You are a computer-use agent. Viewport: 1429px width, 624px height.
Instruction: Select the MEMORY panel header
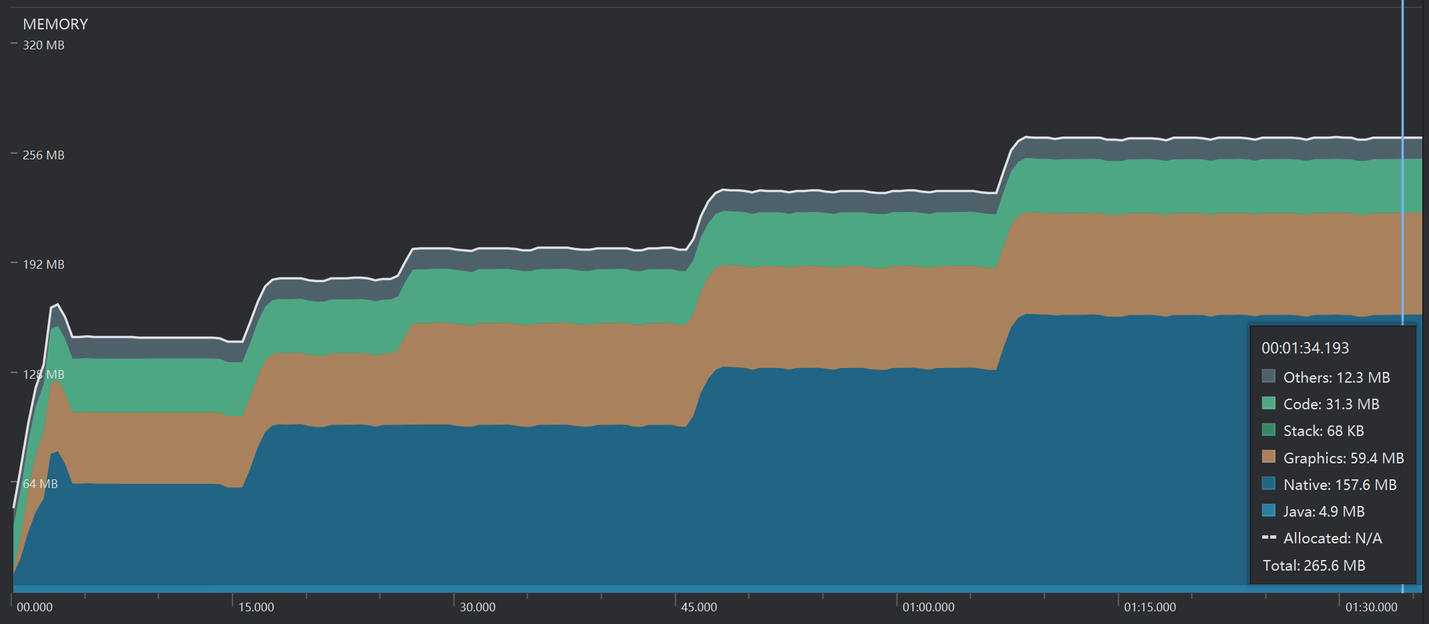[56, 23]
